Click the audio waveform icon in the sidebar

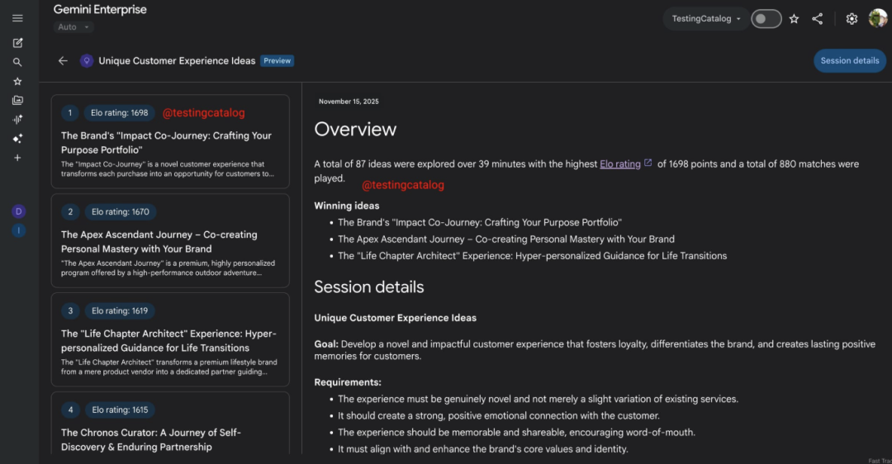[17, 120]
